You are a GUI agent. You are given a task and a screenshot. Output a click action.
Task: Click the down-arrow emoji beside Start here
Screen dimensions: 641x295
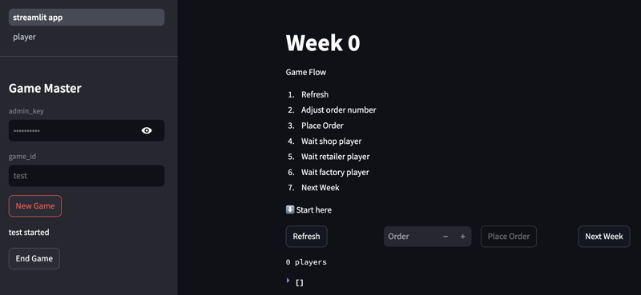point(290,209)
